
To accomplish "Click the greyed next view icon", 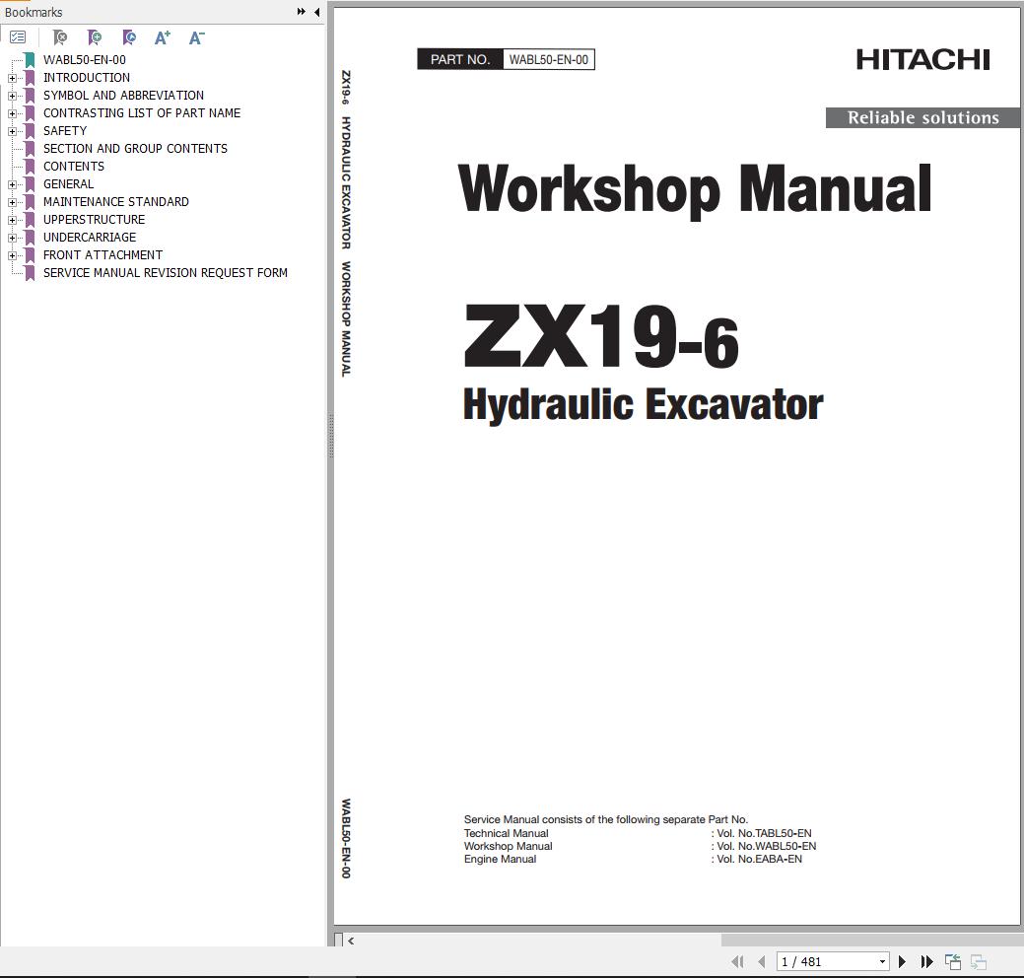I will pyautogui.click(x=978, y=961).
